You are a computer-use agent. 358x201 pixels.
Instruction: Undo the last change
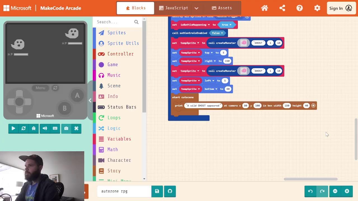click(310, 191)
